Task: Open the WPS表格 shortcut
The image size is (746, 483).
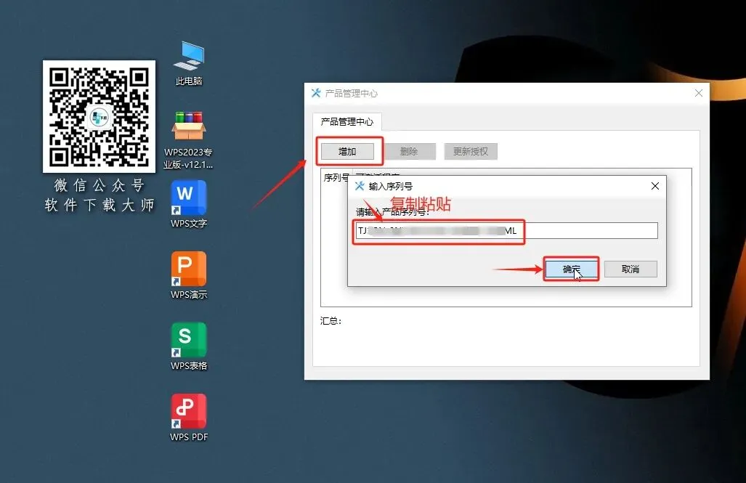Action: [189, 346]
